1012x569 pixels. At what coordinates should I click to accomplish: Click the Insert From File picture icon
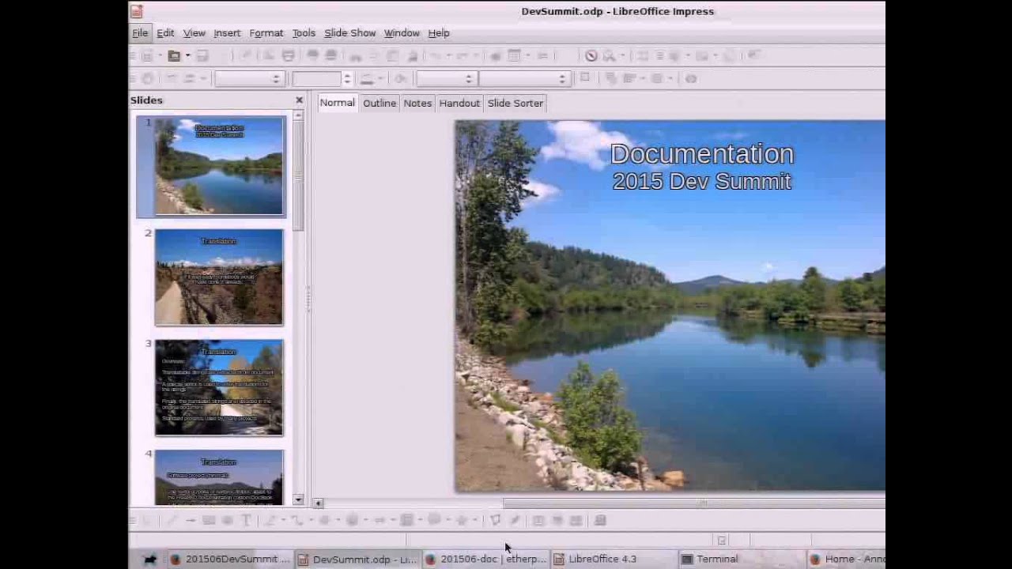(x=557, y=520)
